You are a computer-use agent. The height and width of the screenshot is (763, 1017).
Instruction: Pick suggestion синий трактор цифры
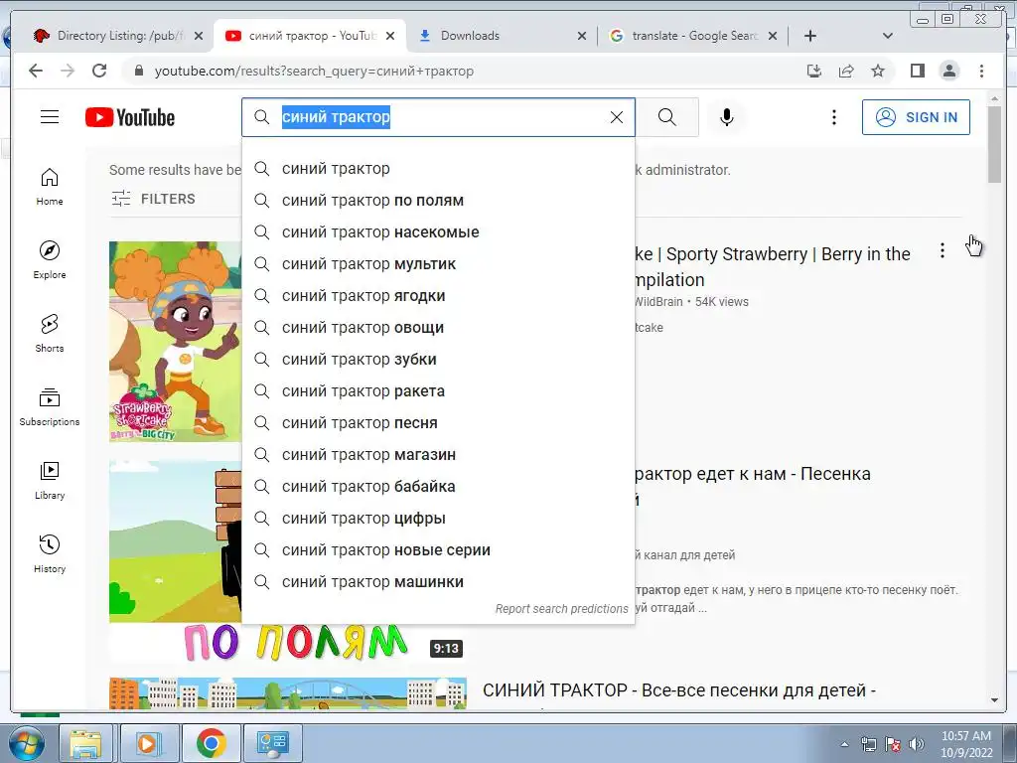(438, 519)
